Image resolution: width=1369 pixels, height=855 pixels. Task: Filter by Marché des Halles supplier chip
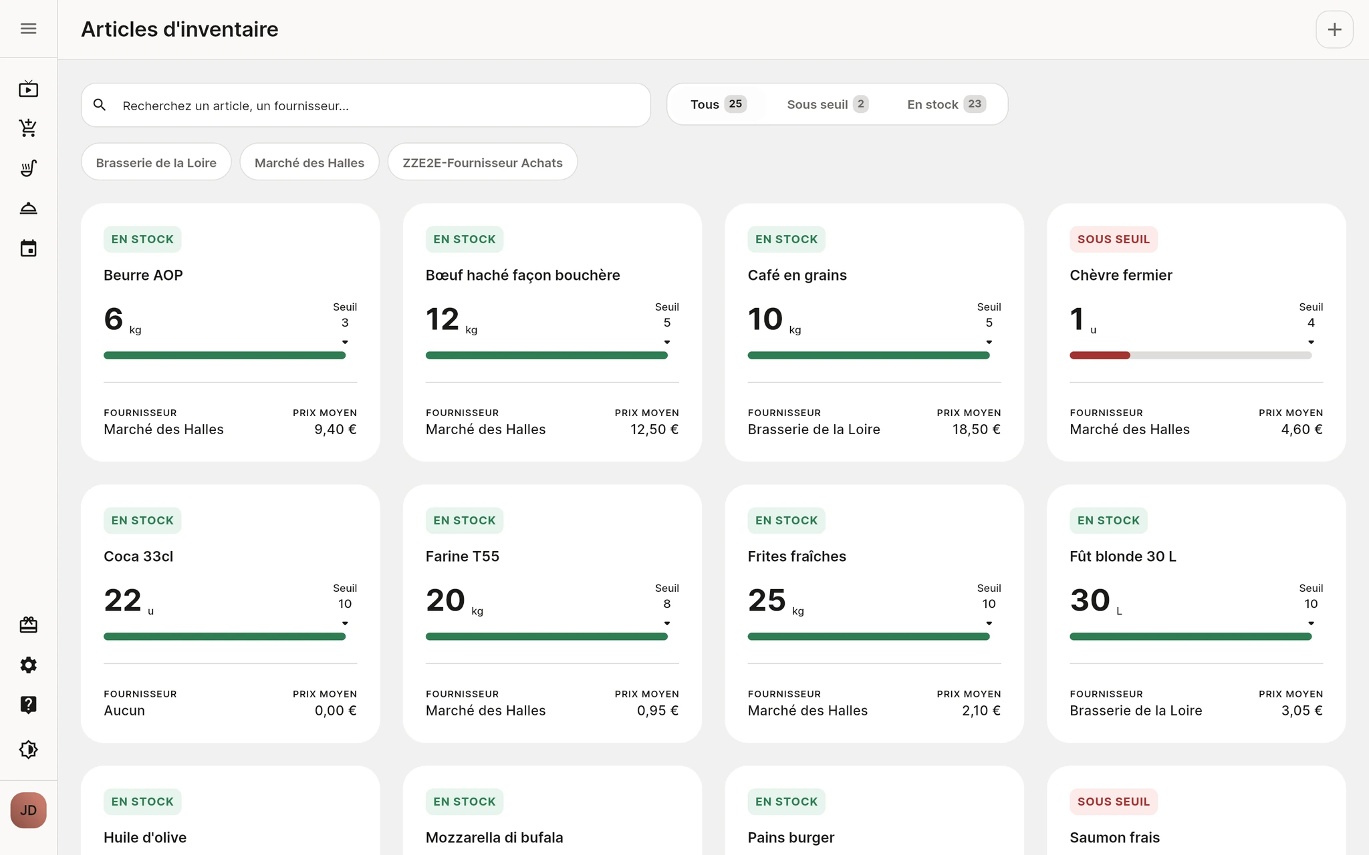(x=309, y=162)
